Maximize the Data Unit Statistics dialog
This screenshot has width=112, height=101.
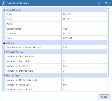coord(106,3)
